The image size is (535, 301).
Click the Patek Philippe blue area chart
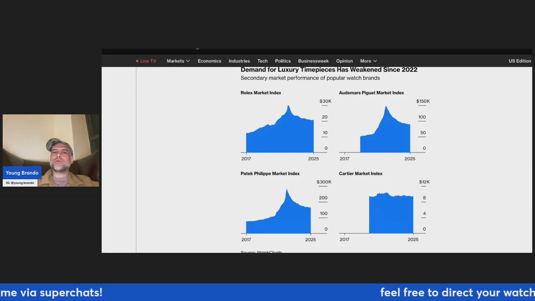coord(278,215)
